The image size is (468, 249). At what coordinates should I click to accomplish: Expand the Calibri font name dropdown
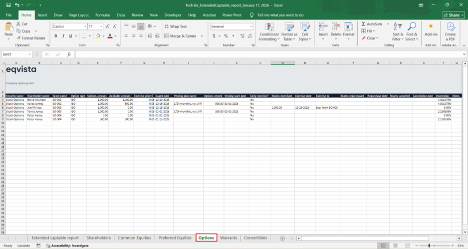[x=85, y=26]
